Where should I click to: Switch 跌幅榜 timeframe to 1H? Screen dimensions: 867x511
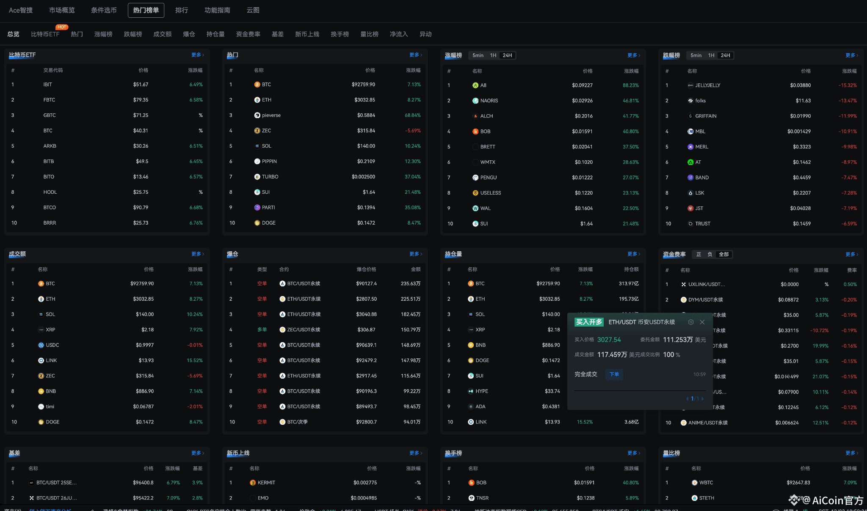(711, 55)
